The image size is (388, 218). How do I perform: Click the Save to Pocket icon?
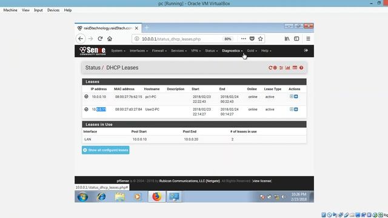[252, 39]
